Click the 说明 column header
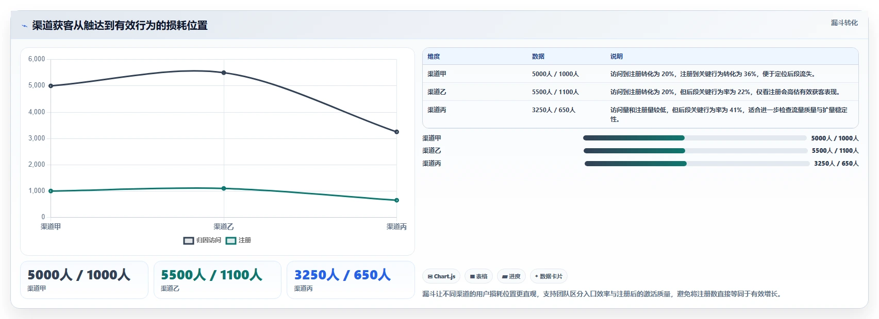This screenshot has width=879, height=319. pos(617,57)
